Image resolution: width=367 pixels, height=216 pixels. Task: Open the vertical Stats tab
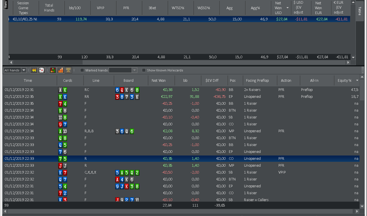pos(6,4)
